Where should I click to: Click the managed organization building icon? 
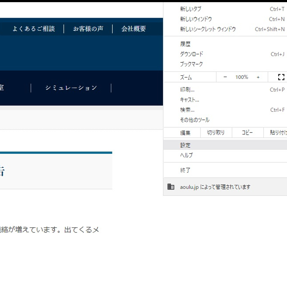pos(171,187)
